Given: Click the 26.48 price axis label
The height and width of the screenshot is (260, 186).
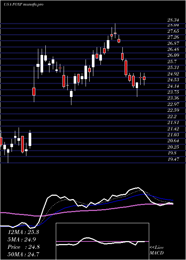Looking at the screenshot, I should pyautogui.click(x=173, y=49).
